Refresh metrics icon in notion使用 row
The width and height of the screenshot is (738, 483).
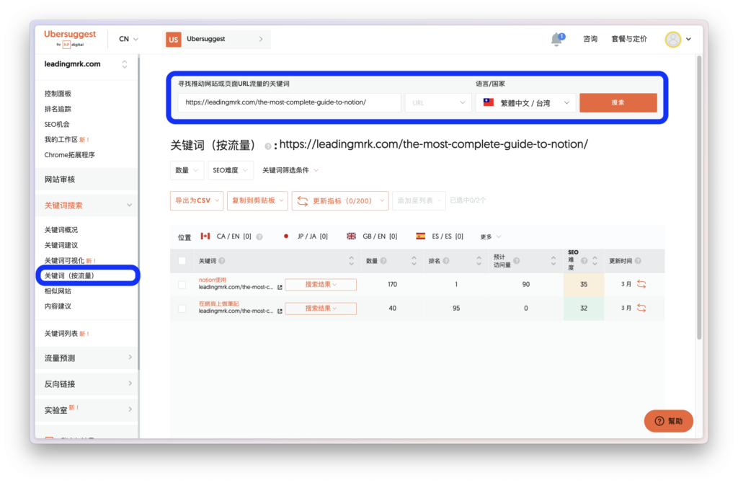point(641,284)
